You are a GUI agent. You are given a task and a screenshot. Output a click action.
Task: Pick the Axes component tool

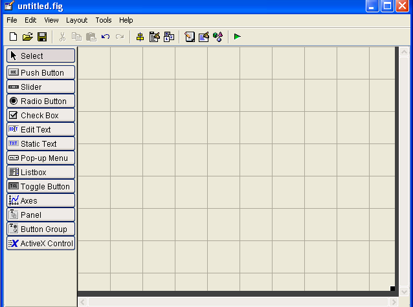coord(41,200)
